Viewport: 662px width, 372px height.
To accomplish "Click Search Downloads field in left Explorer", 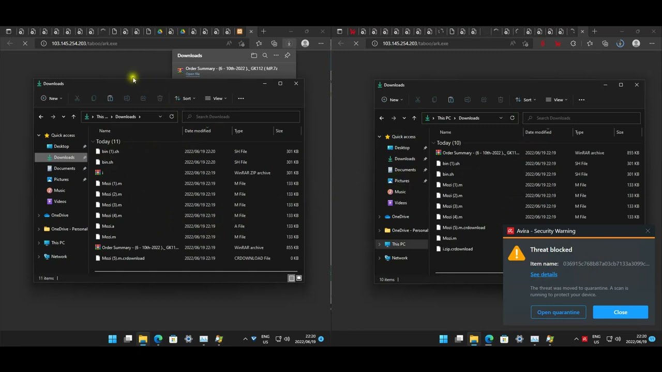I will [x=241, y=117].
